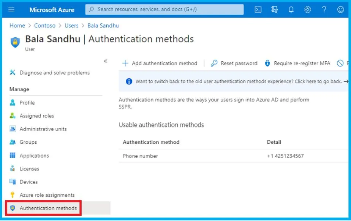
Task: Select the Phone number row
Action: click(x=234, y=156)
